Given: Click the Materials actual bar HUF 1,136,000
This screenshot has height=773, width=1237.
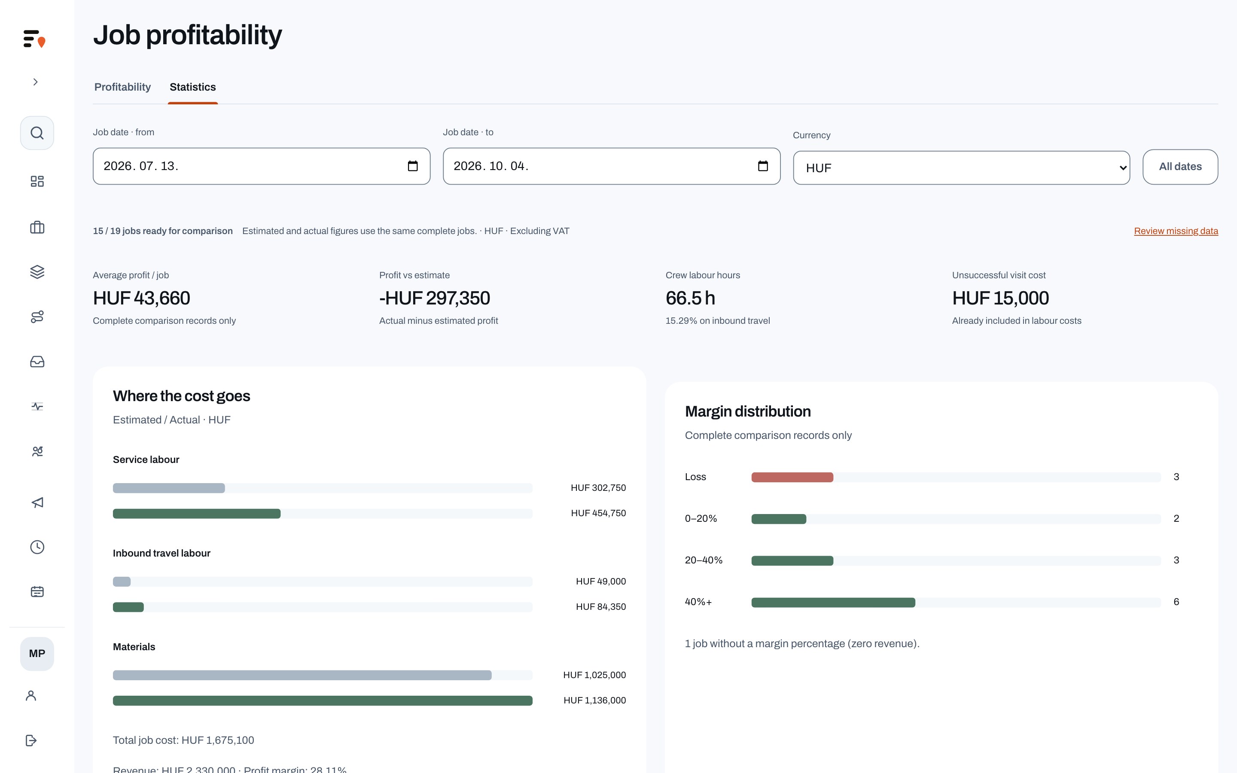Looking at the screenshot, I should point(323,701).
